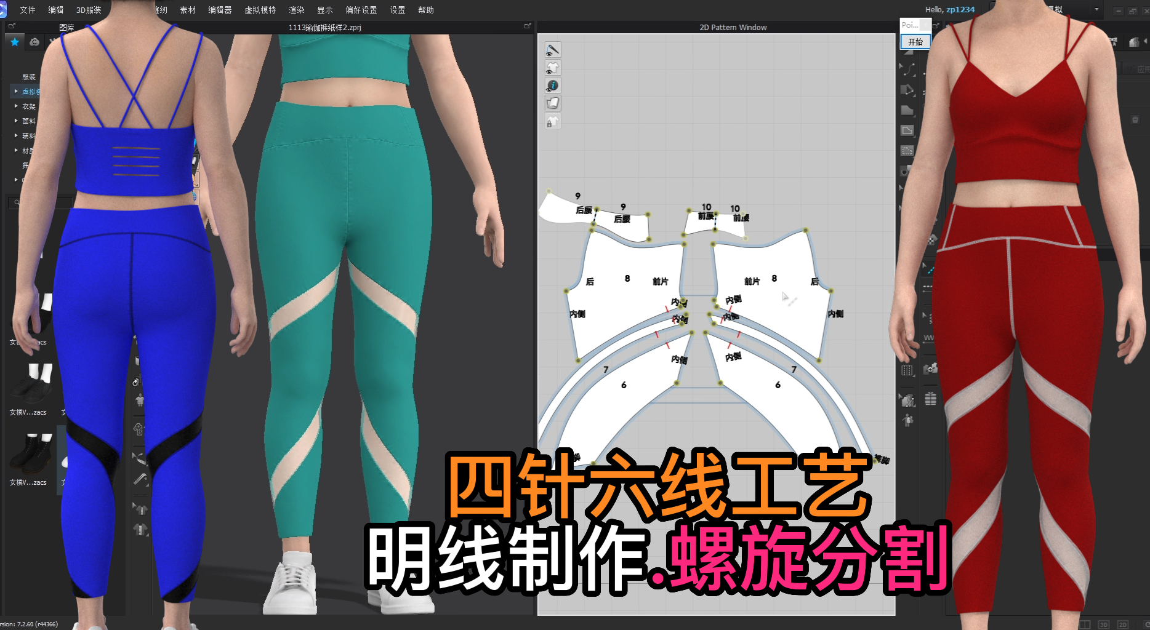This screenshot has width=1150, height=630.
Task: Select the gift box icon on right toolbar
Action: [930, 398]
